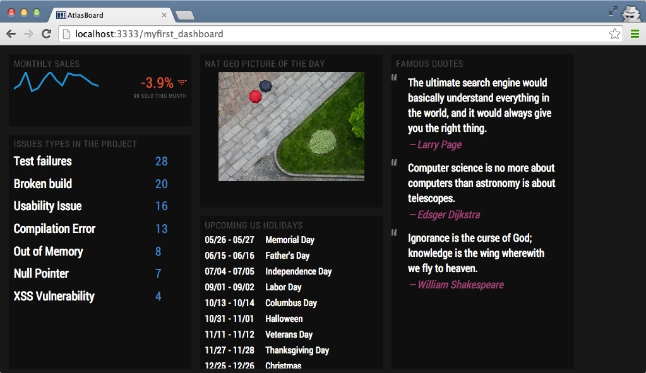Click the "Labor Day" holiday entry

pos(283,287)
